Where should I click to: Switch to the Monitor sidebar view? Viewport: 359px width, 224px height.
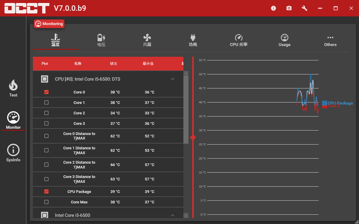[13, 120]
